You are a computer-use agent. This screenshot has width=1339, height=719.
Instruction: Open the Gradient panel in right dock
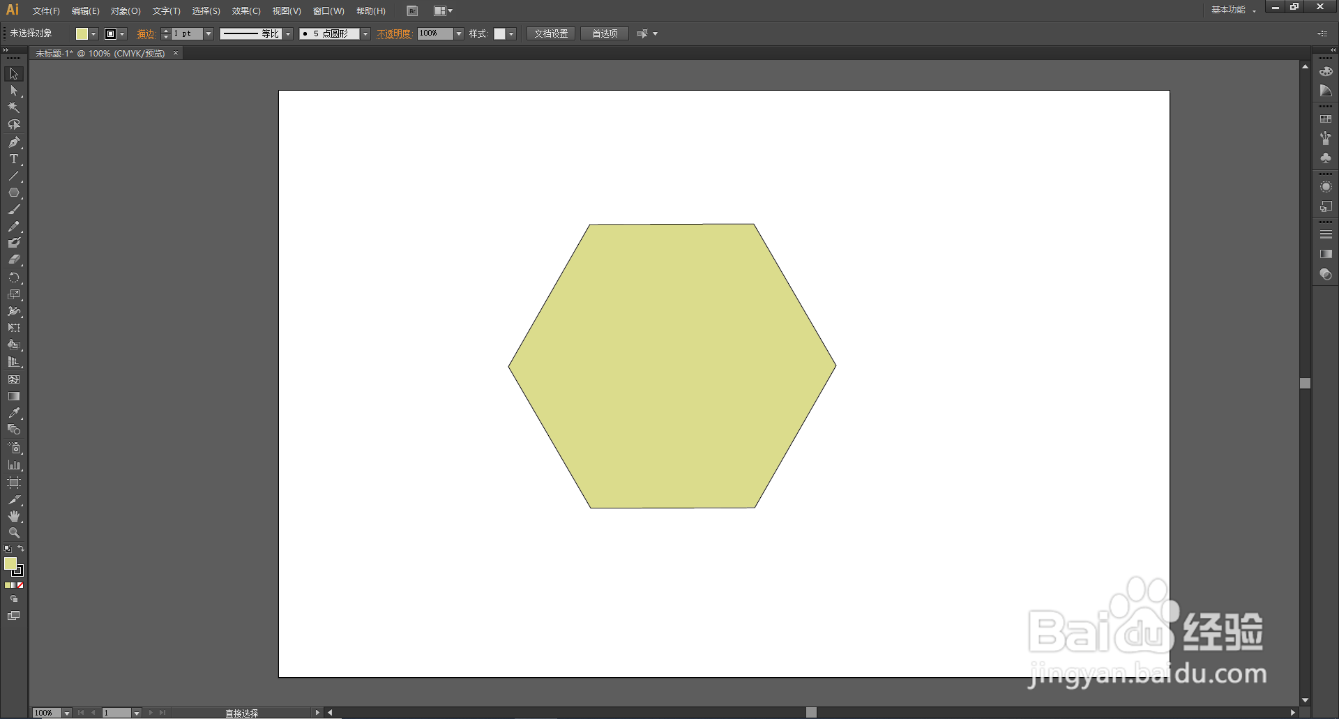pyautogui.click(x=1326, y=255)
